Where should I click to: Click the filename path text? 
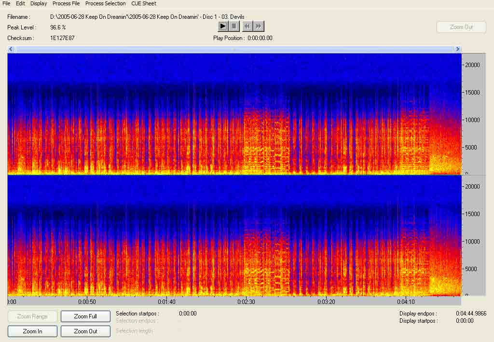[147, 17]
